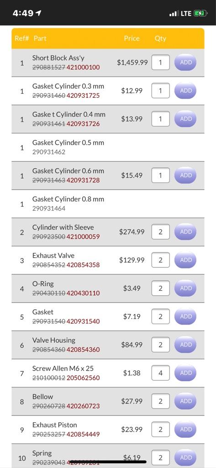Open part number 205062560 link
The image size is (216, 468).
point(83,378)
